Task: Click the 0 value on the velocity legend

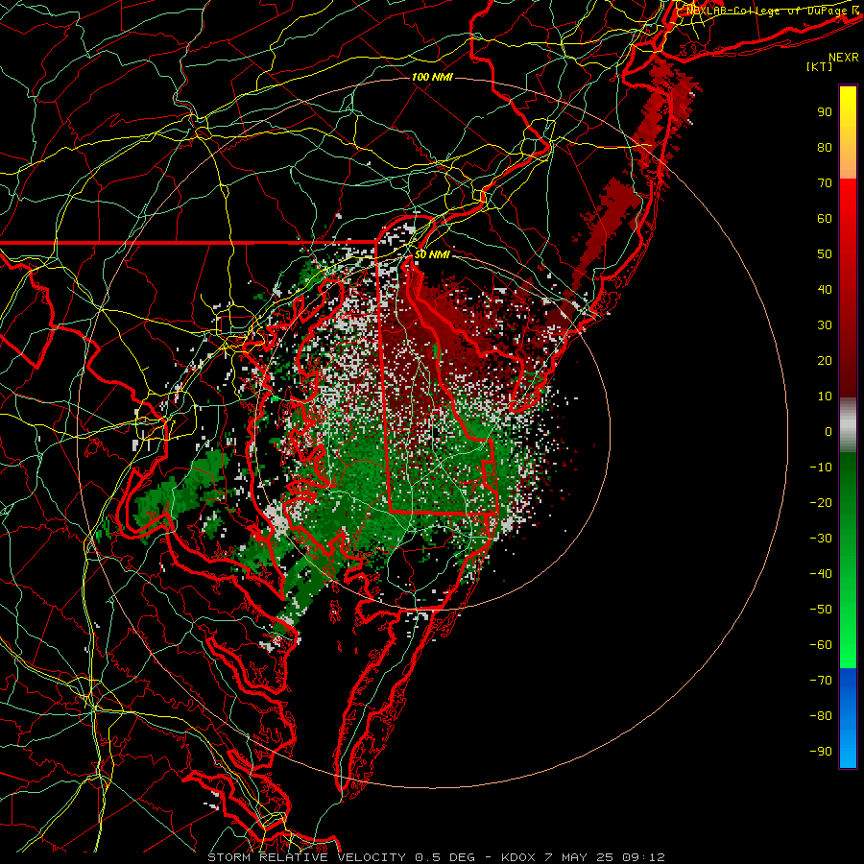Action: pyautogui.click(x=828, y=431)
